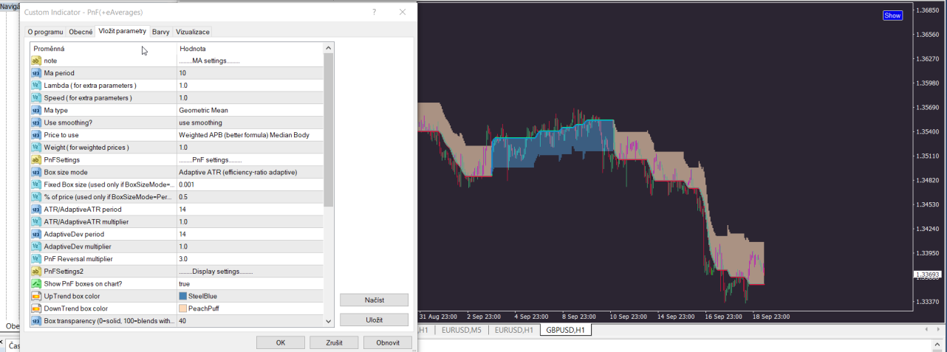Click the icon beside Weight (for weighted prices)
Image resolution: width=947 pixels, height=352 pixels.
pos(36,148)
